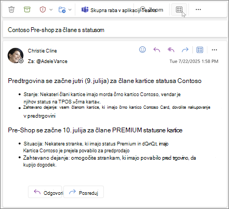
Task: Click bullet starting with Situacija: Nekatere stranke
Action: (96, 147)
